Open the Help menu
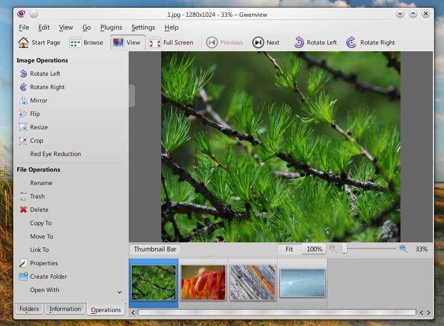The width and height of the screenshot is (444, 326). pyautogui.click(x=171, y=27)
